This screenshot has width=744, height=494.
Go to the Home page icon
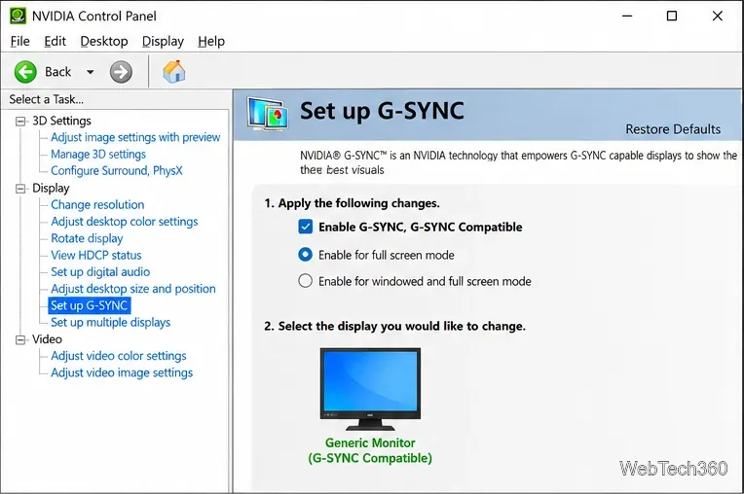[174, 72]
